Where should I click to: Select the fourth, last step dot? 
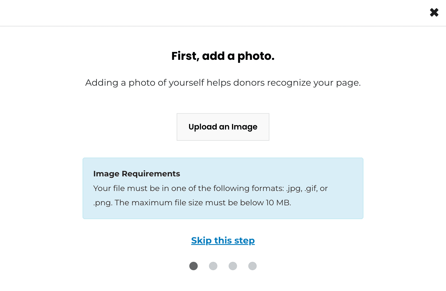(252, 266)
